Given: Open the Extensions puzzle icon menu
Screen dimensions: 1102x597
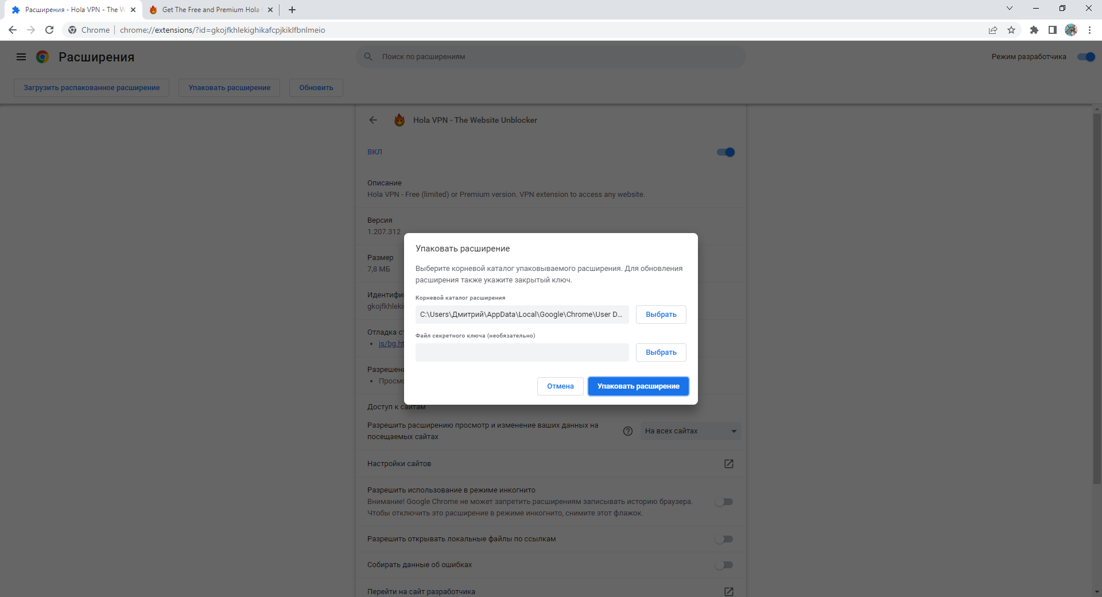Looking at the screenshot, I should [1034, 30].
